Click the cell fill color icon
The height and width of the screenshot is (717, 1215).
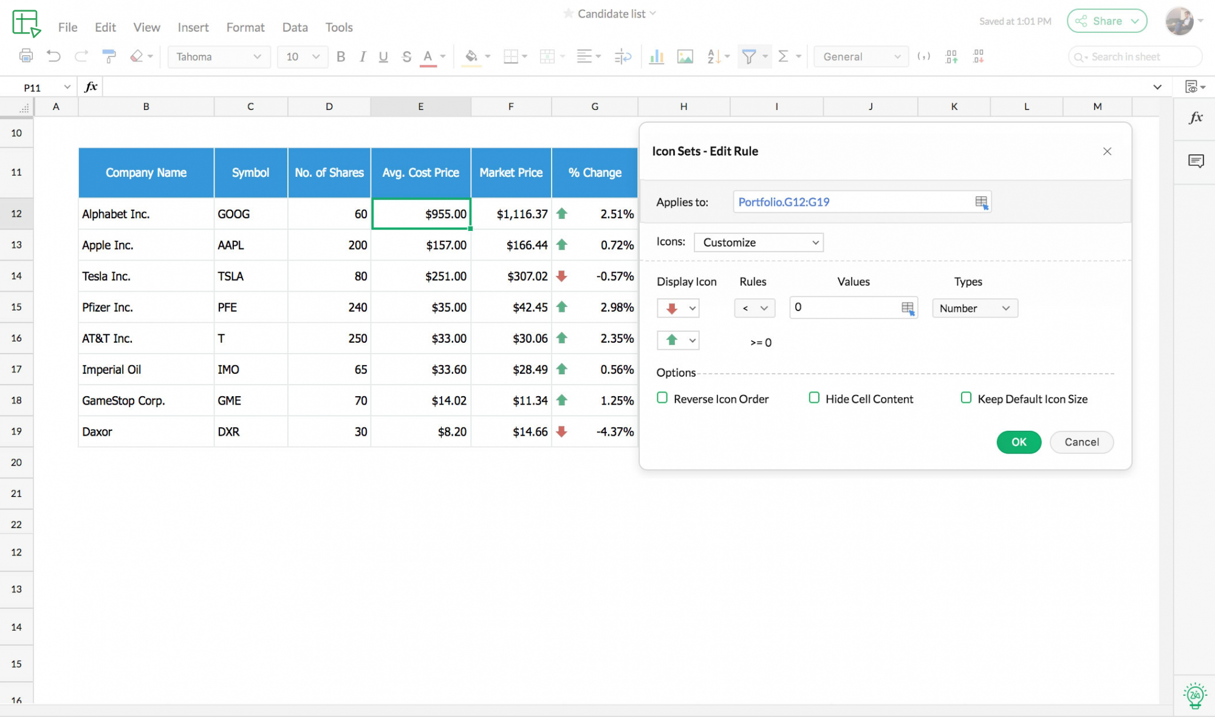(471, 57)
